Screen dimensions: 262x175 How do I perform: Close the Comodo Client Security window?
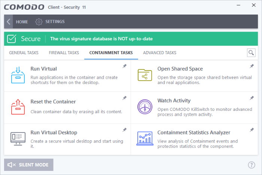tap(254, 5)
